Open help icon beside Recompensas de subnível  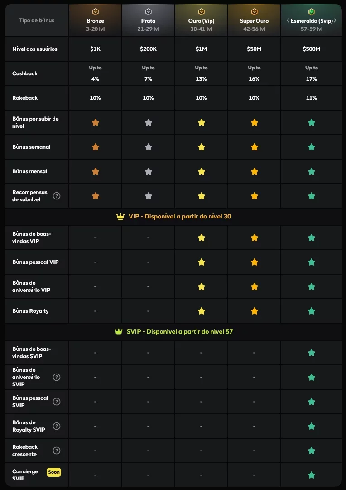(57, 196)
